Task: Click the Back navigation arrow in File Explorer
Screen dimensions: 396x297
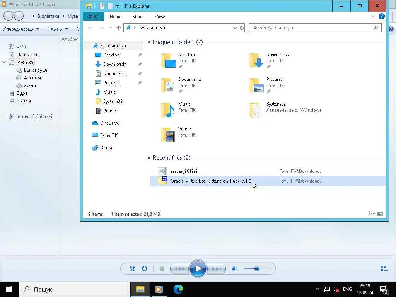Action: [x=90, y=28]
